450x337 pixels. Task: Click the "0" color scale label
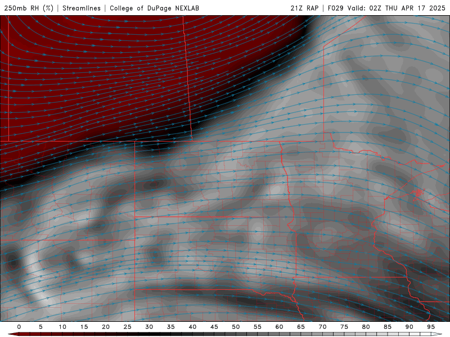tap(19, 327)
